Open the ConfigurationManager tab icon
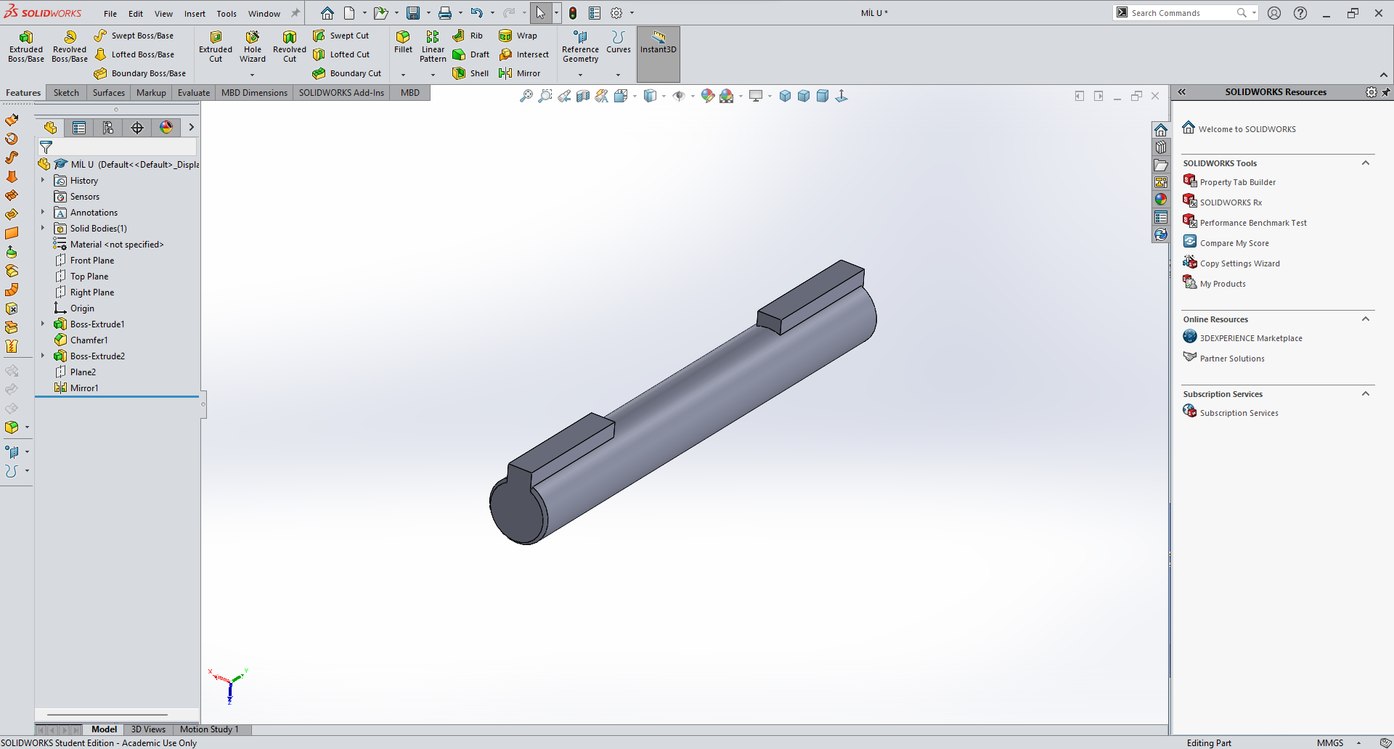The image size is (1394, 749). pyautogui.click(x=108, y=128)
